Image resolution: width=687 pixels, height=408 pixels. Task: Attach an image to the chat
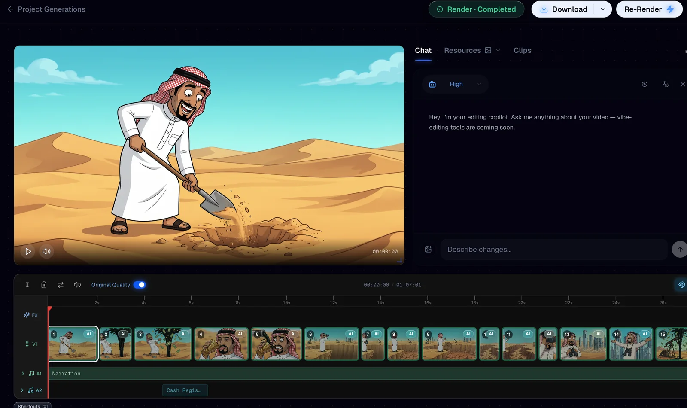(428, 250)
